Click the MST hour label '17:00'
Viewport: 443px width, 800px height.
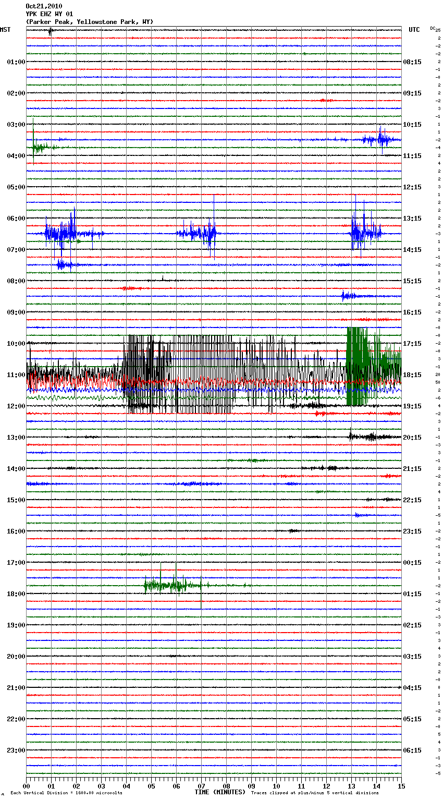coord(16,563)
